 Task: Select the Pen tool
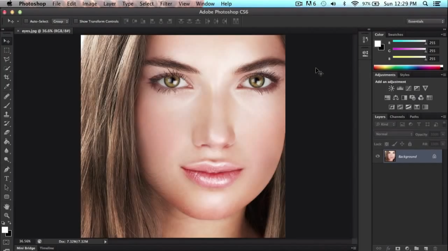[7, 170]
